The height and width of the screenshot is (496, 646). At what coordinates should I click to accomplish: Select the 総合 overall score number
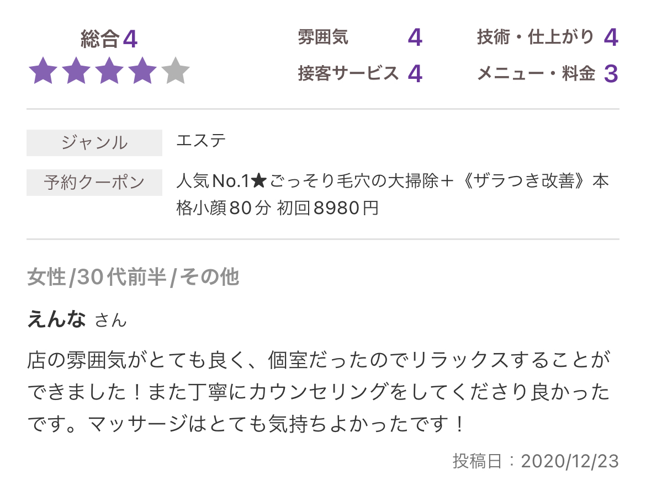pos(130,39)
